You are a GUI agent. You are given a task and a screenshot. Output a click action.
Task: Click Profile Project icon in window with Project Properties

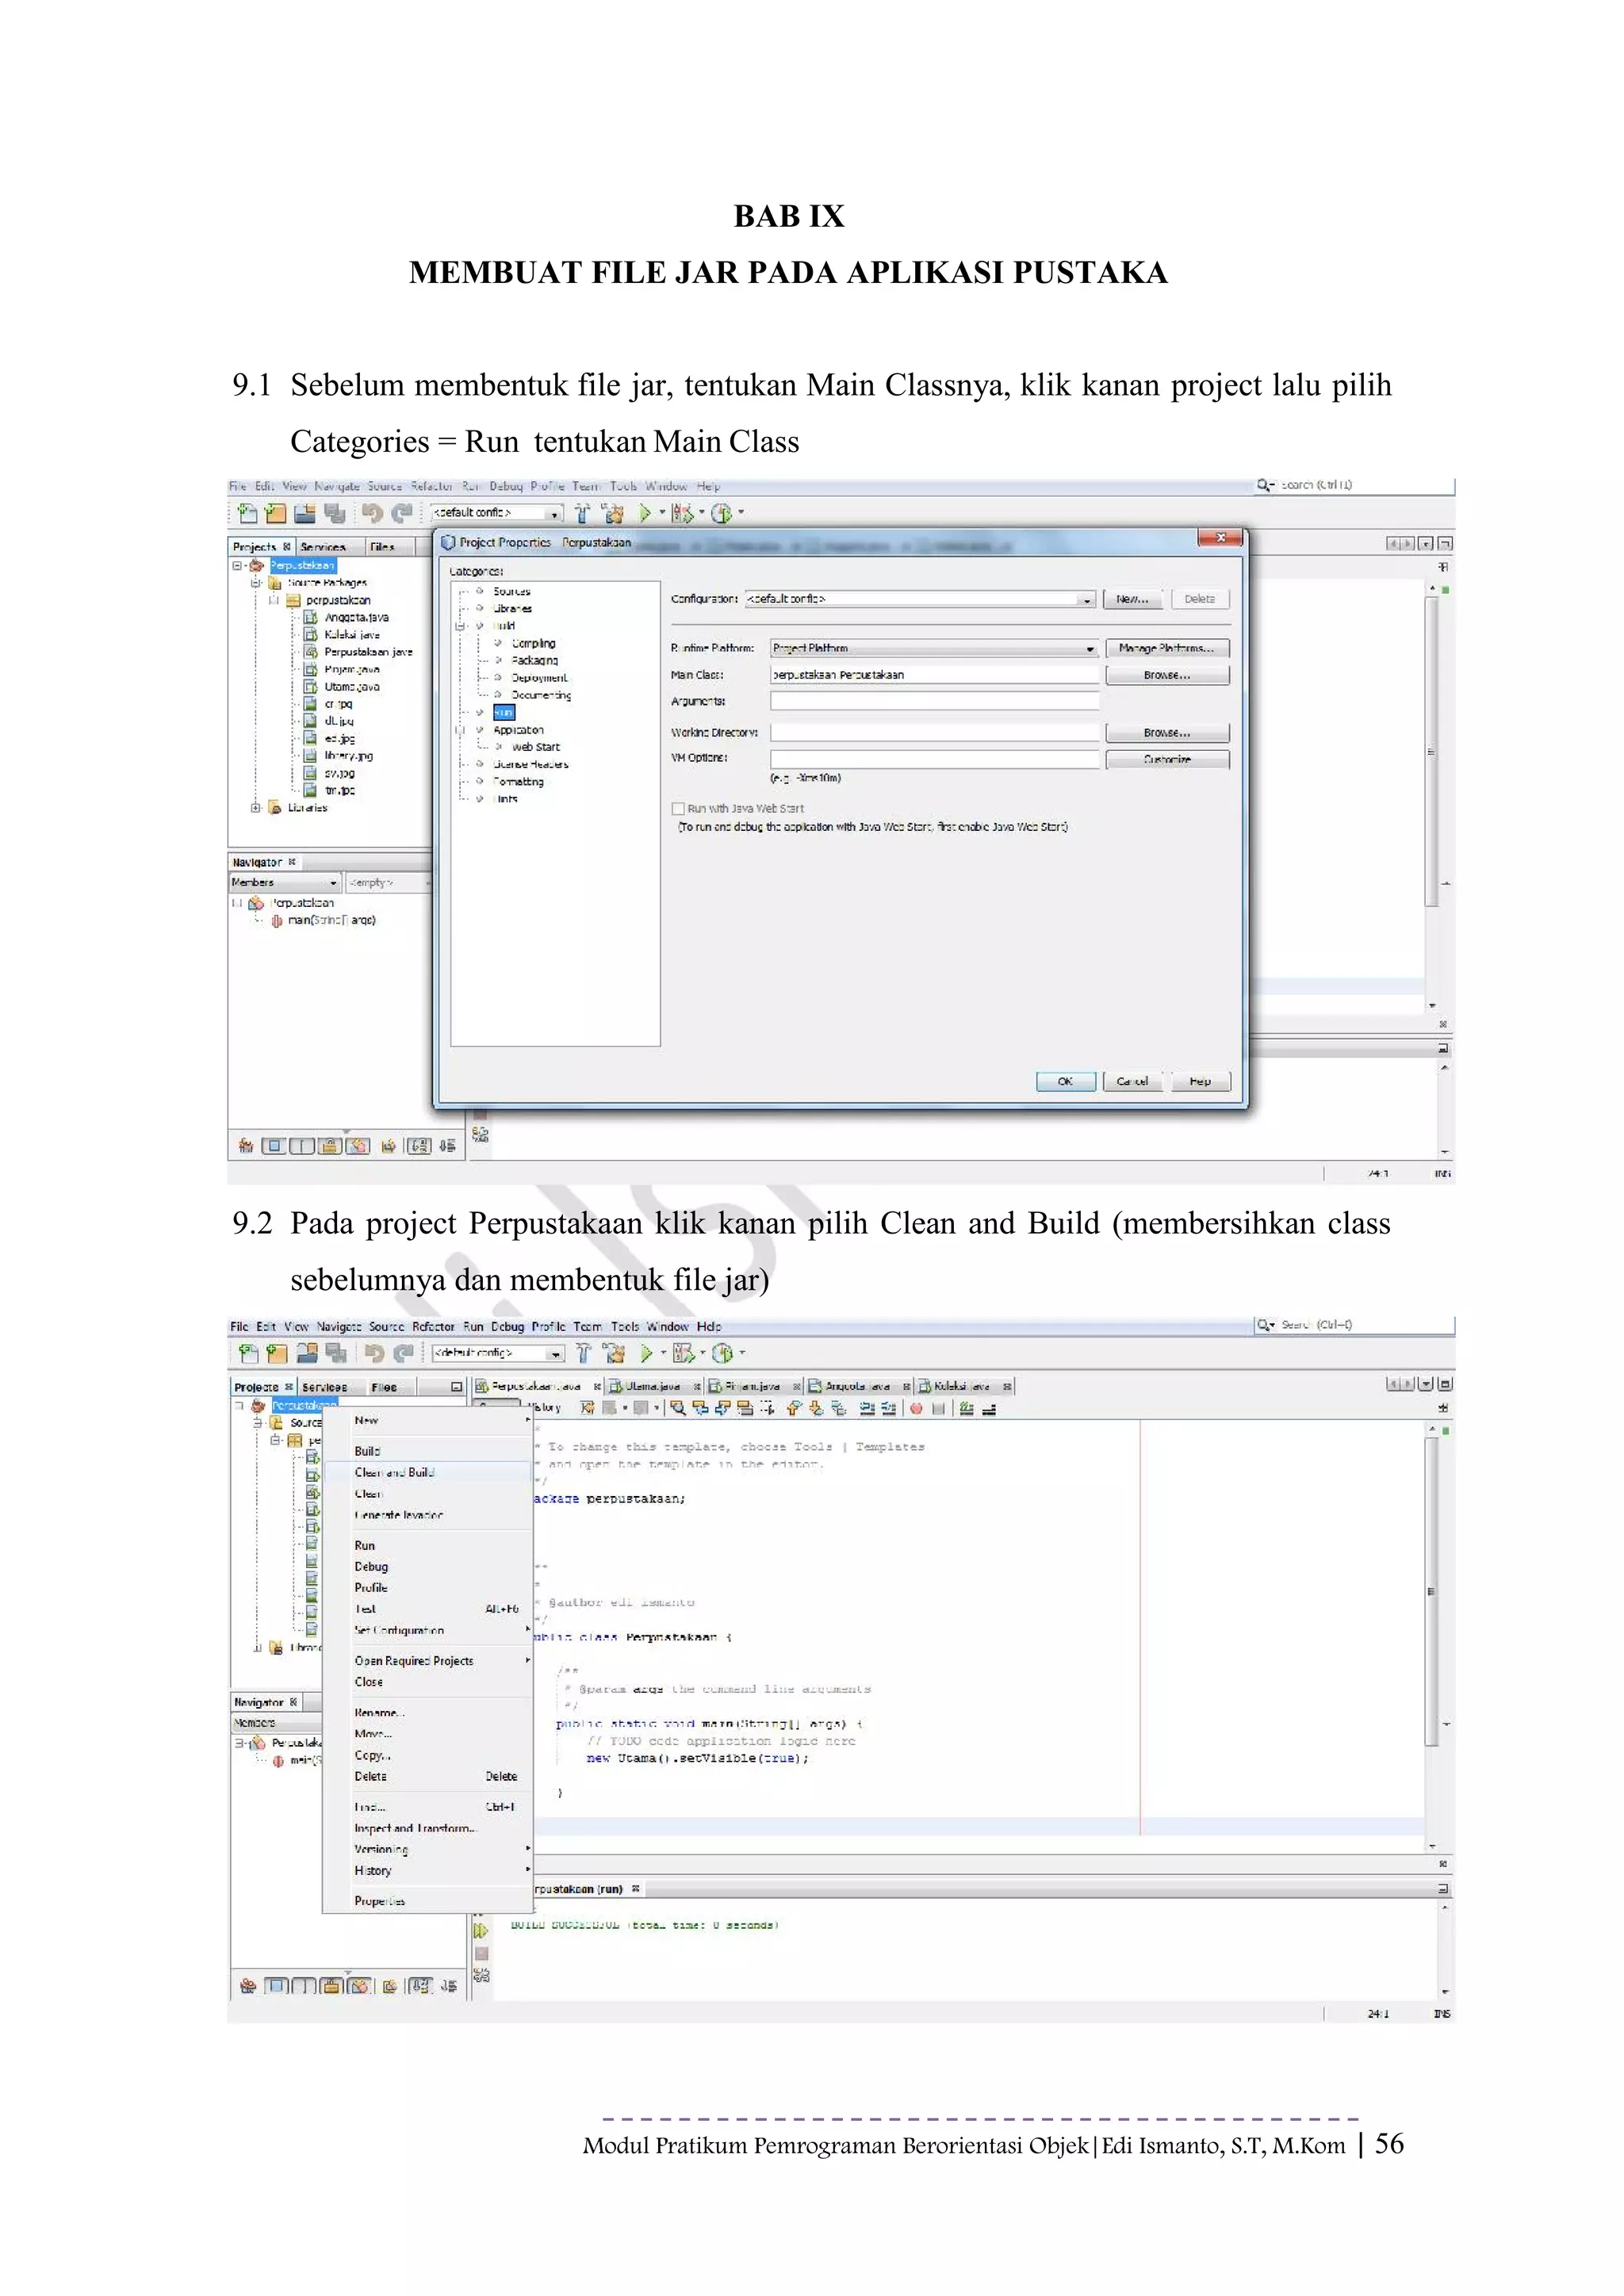[721, 513]
